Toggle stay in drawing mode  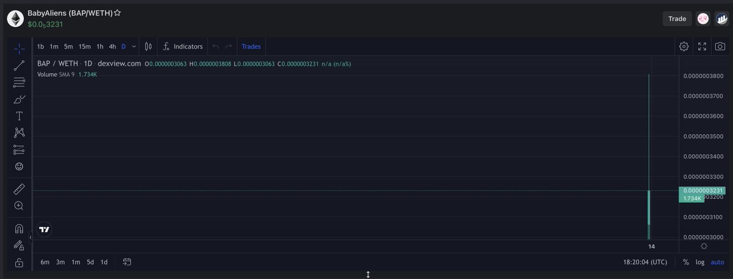(x=19, y=245)
